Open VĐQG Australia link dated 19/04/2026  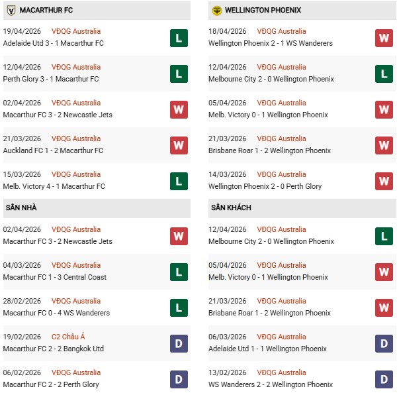[77, 31]
